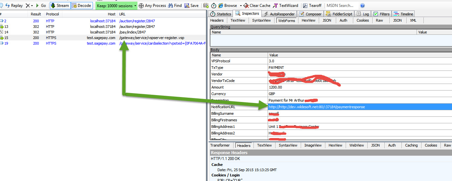Select the request WebForms inspector tab
The height and width of the screenshot is (181, 452).
tap(286, 20)
